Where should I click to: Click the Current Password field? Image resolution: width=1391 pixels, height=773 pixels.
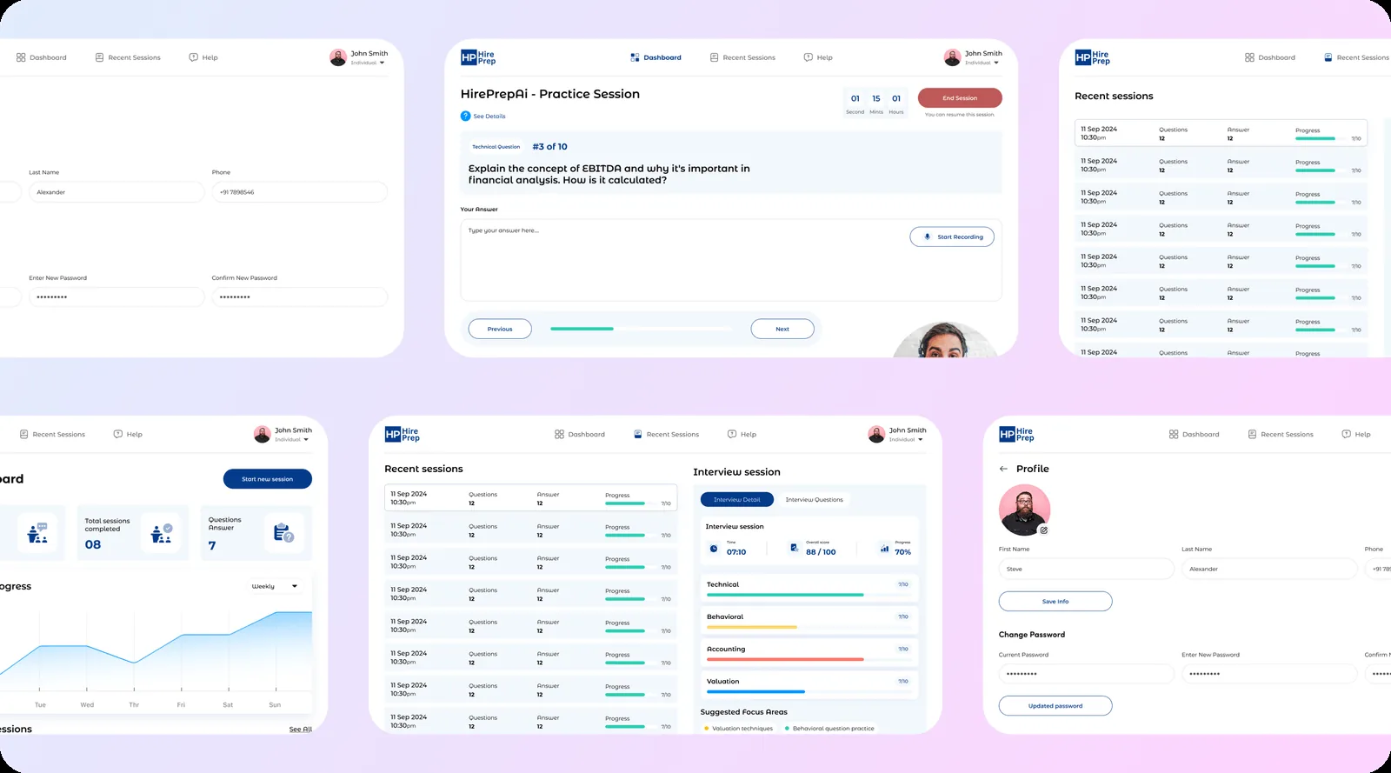click(1087, 674)
